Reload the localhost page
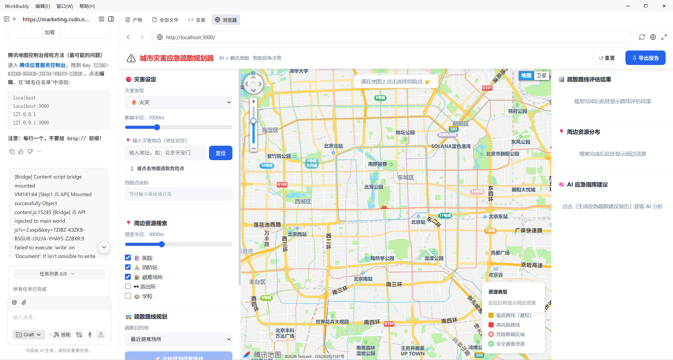This screenshot has height=360, width=673. pos(642,37)
